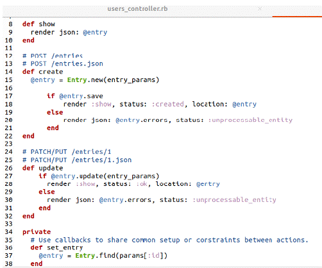Click the 'end' keyword on line 31

[45, 208]
